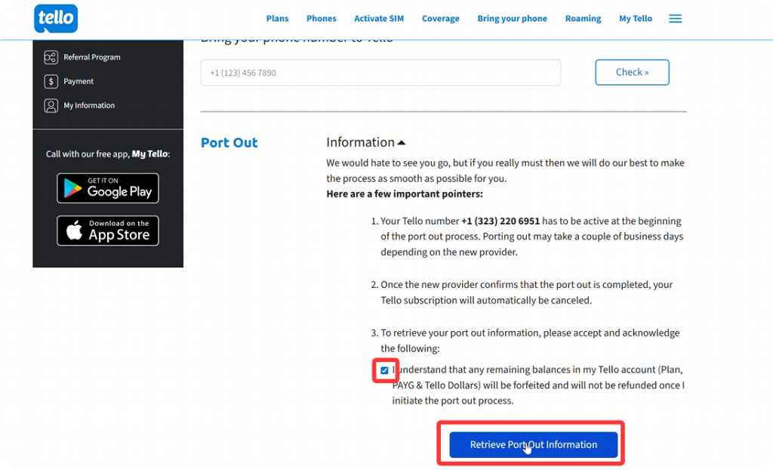Open My Tello account menu

tap(636, 19)
